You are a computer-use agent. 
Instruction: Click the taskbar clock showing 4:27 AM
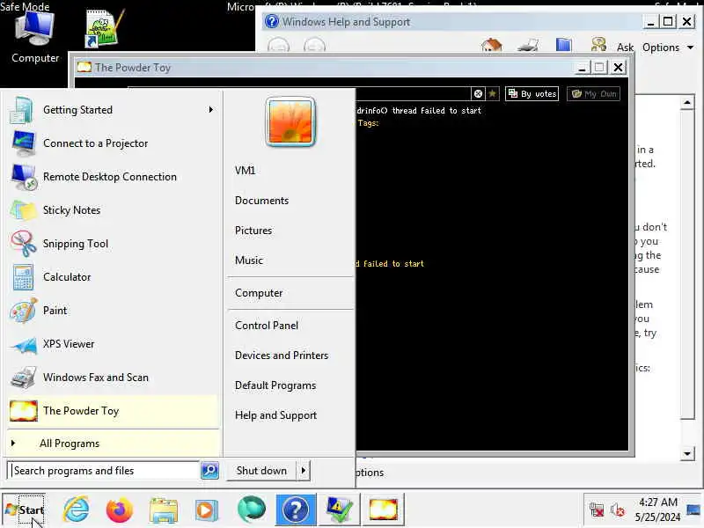657,510
